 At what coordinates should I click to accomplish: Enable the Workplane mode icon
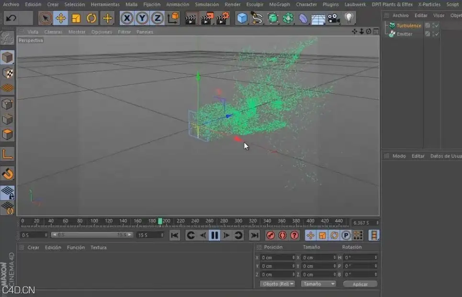tap(7, 88)
